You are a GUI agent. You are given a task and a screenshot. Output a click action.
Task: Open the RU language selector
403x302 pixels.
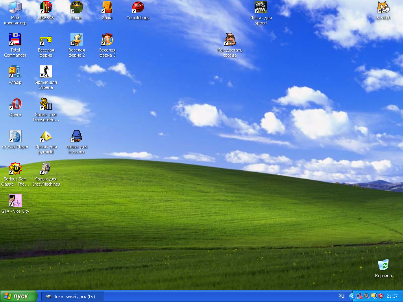coord(342,296)
